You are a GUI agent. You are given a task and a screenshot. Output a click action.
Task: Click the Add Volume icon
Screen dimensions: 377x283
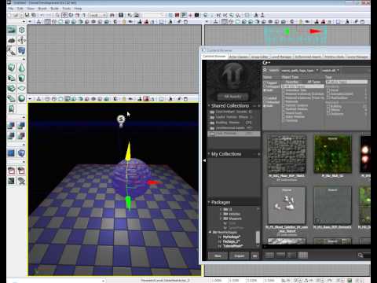22,153
